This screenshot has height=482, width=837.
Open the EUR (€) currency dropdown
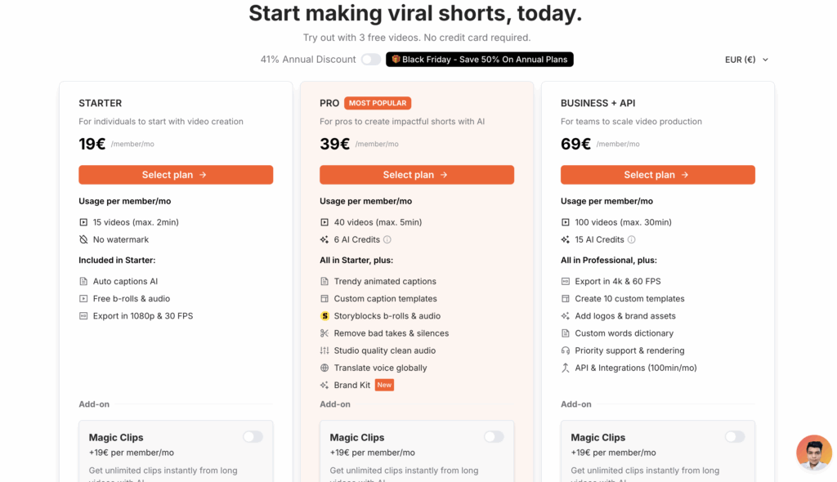point(747,60)
